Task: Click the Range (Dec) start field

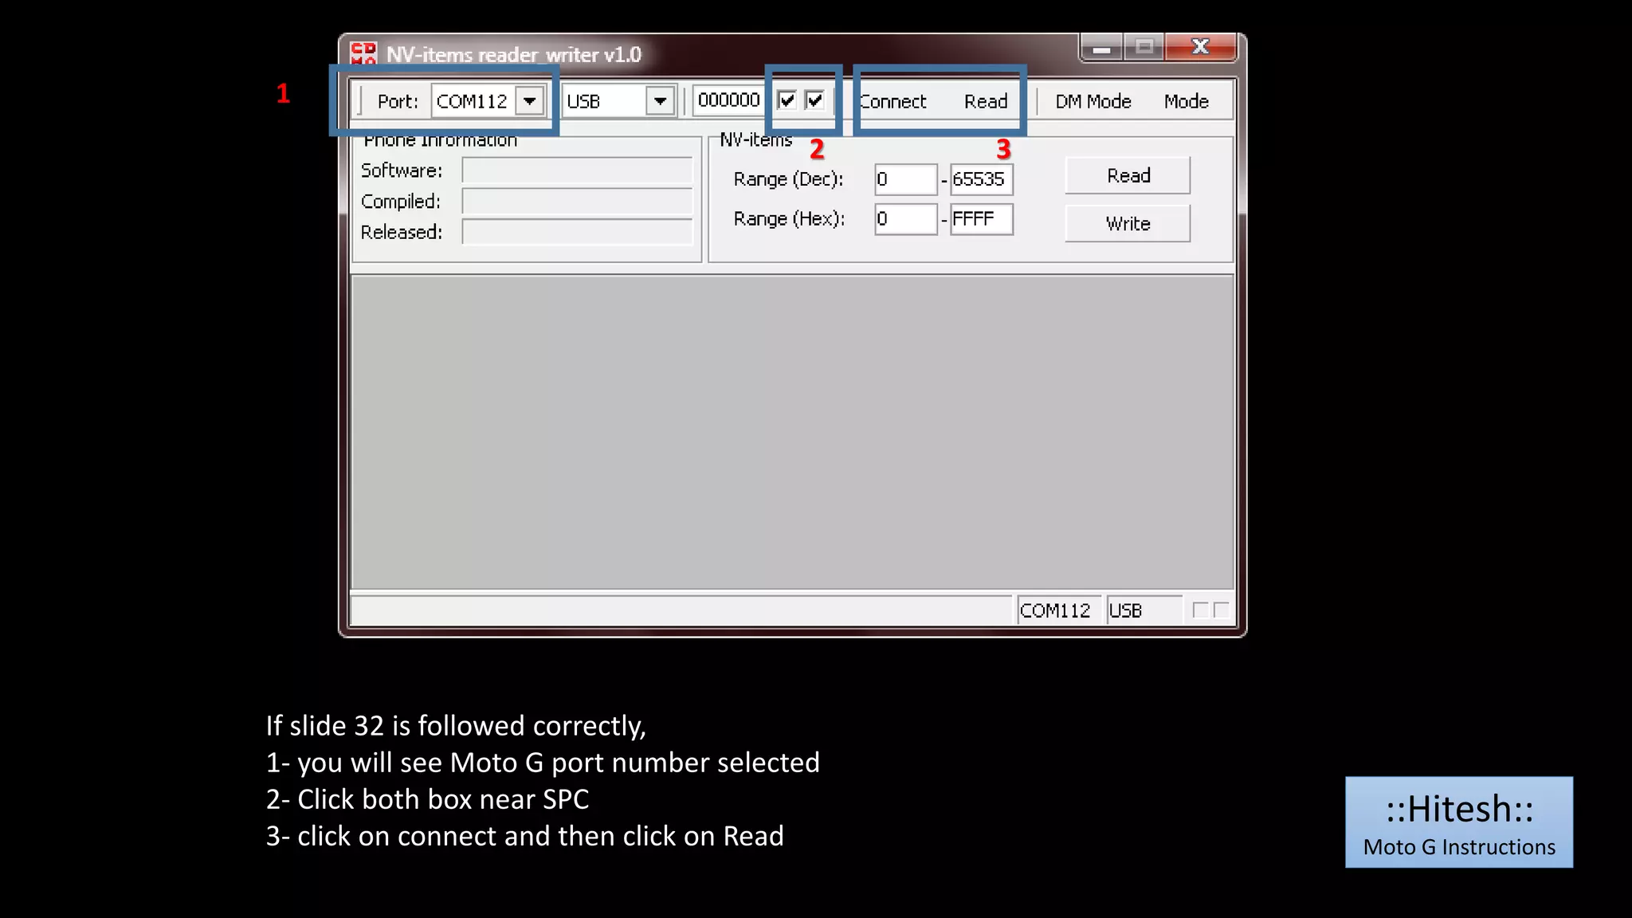Action: (905, 179)
